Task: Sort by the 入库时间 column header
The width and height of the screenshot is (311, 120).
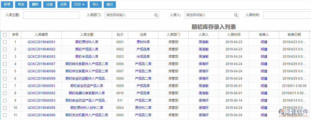Action: [233, 35]
